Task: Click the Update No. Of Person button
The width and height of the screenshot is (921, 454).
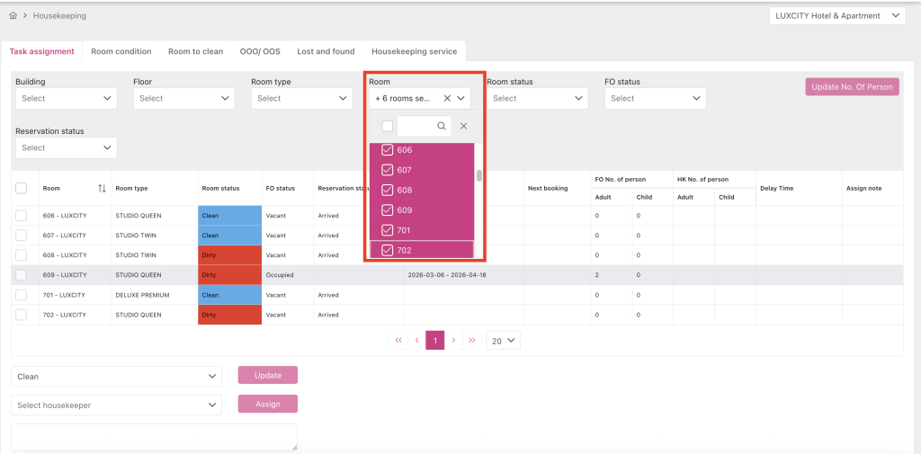Action: (x=852, y=87)
